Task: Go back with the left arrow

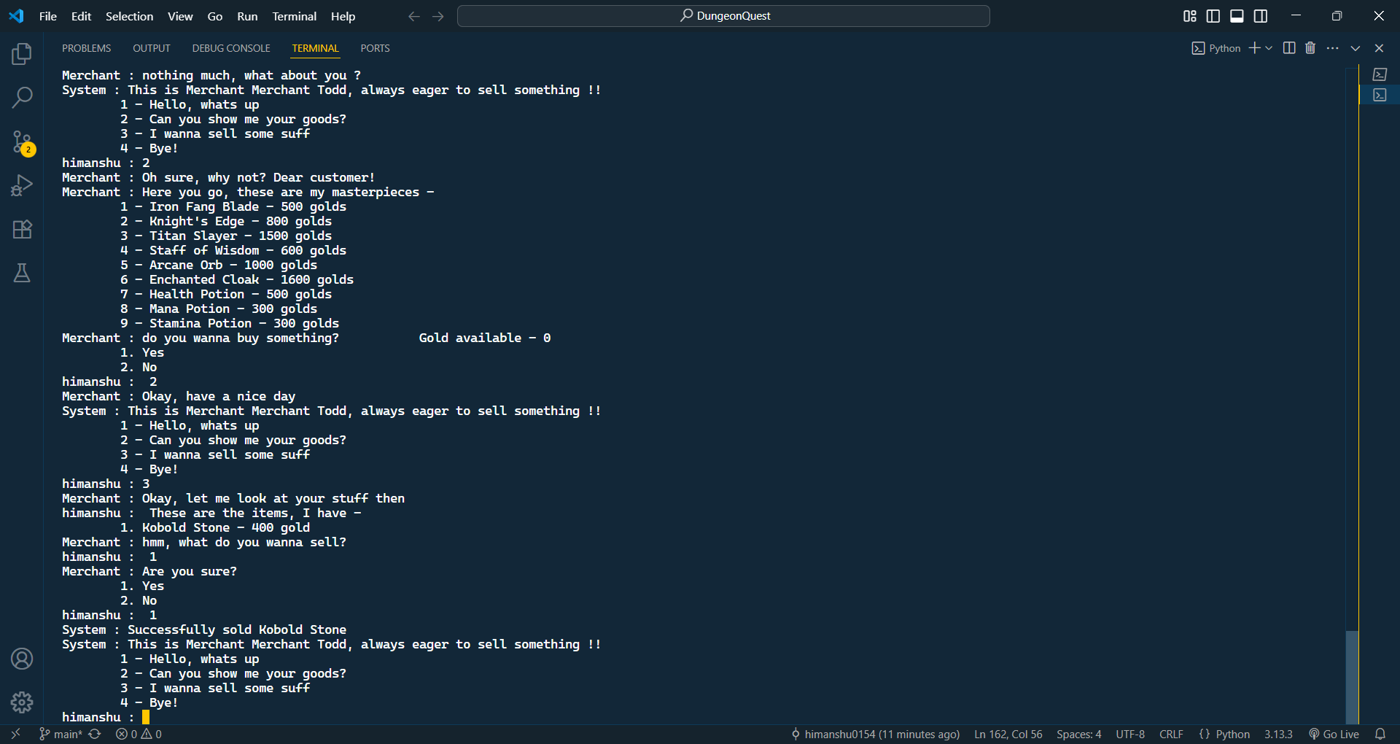Action: click(414, 16)
